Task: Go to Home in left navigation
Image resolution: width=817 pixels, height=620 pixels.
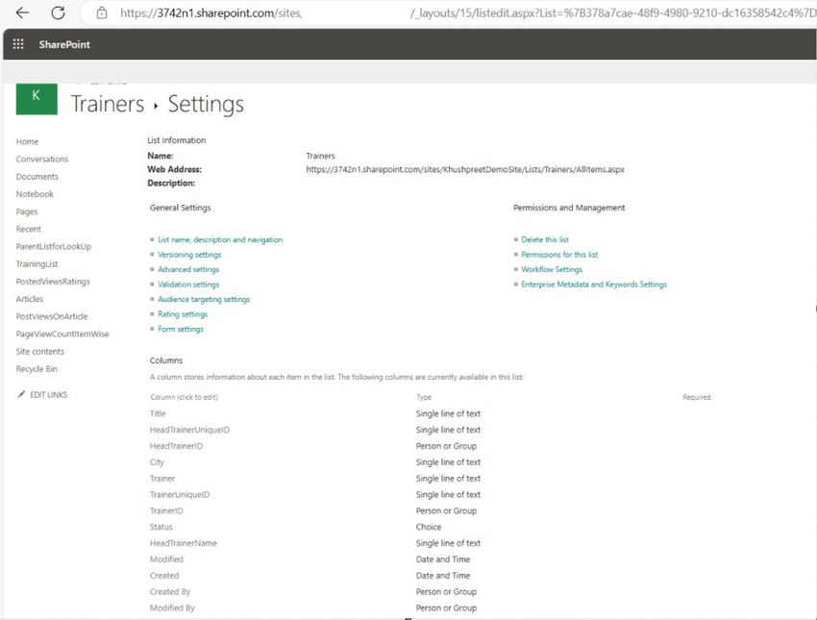Action: (x=27, y=141)
